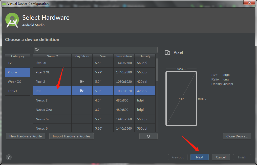The height and width of the screenshot is (165, 257).
Task: Close the Virtual Device Configuration window
Action: (249, 3)
